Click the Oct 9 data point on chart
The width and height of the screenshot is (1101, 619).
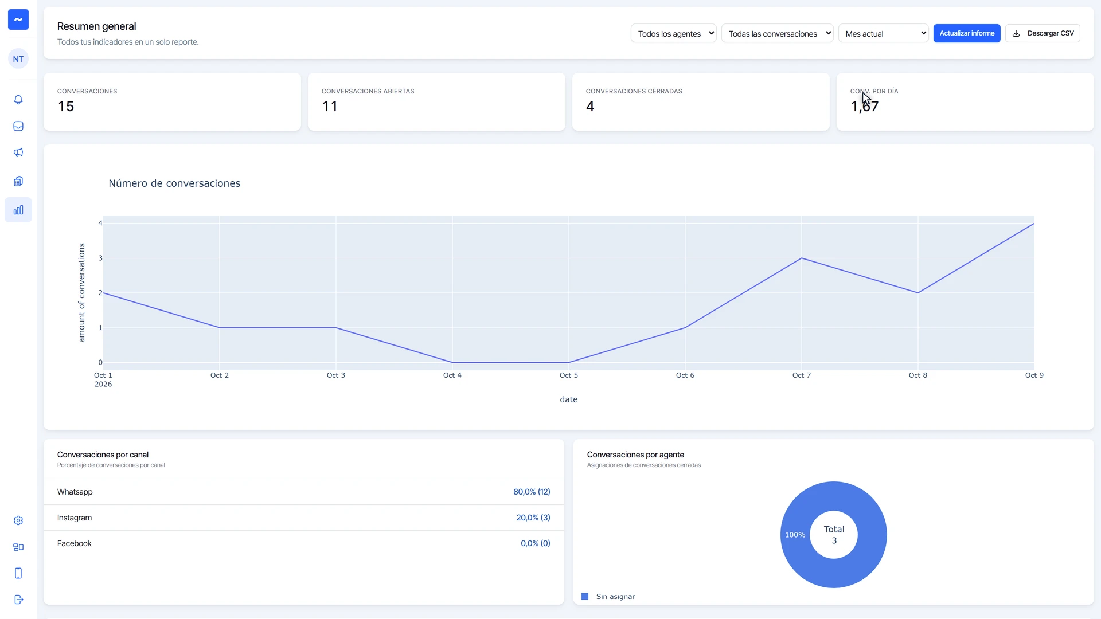click(x=1034, y=224)
